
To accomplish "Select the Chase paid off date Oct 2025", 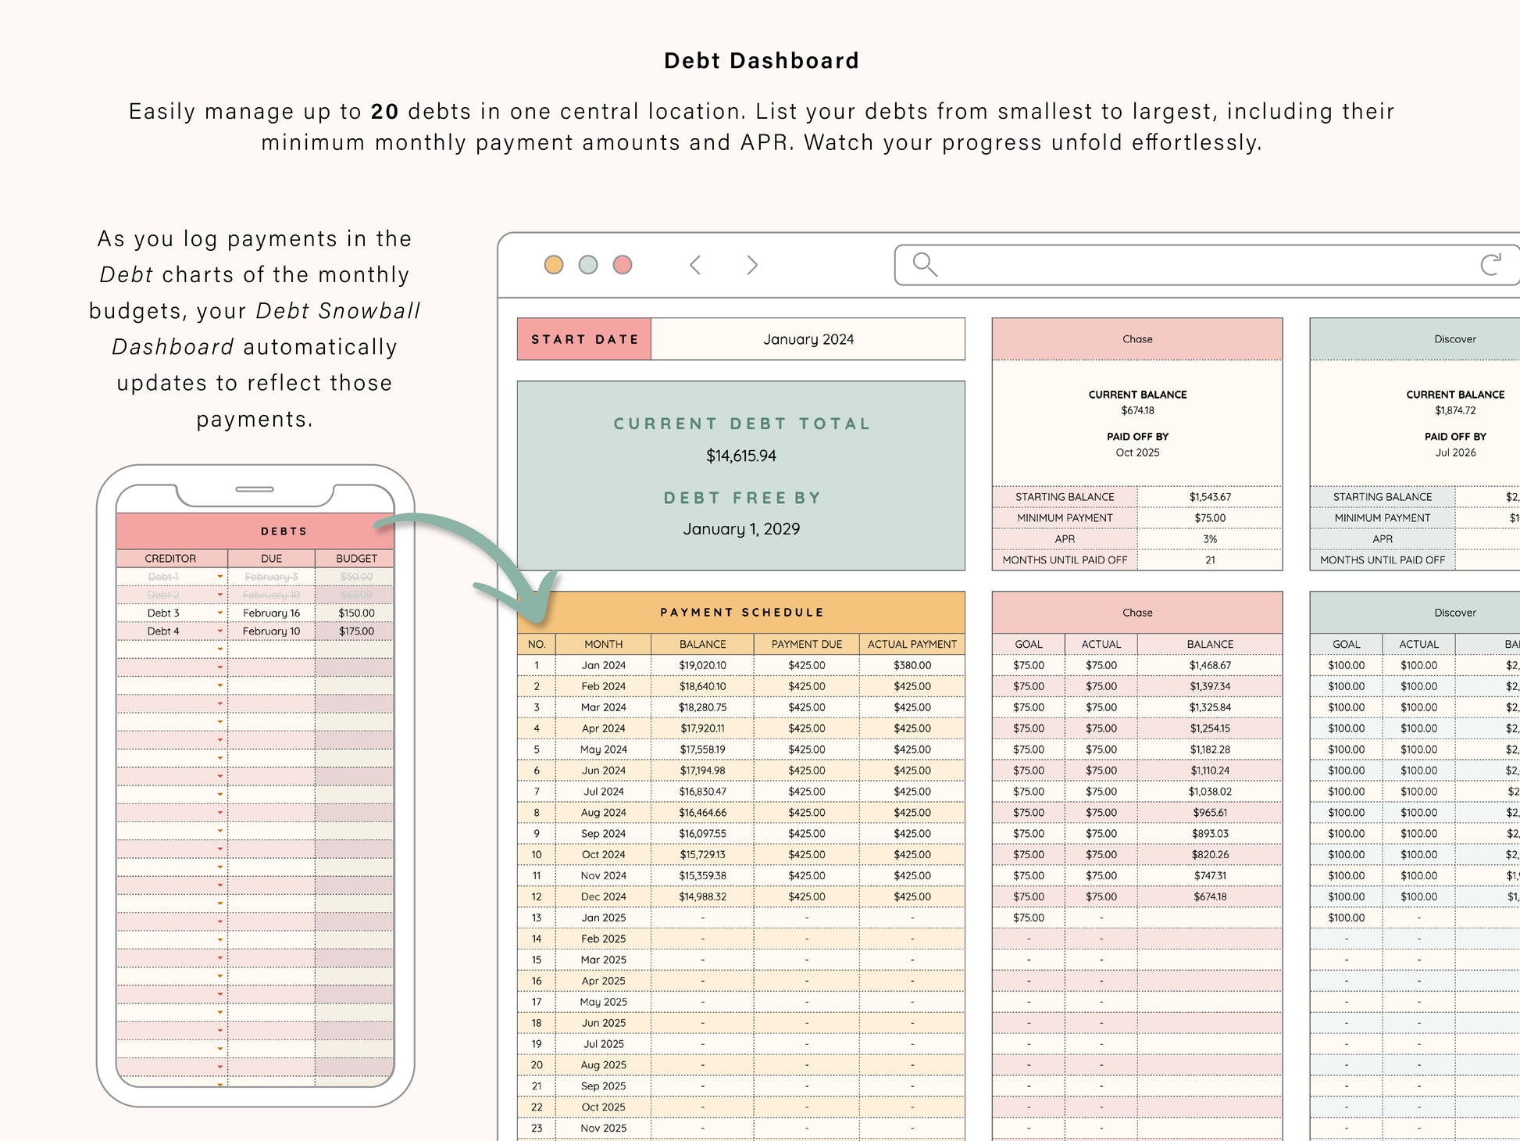I will click(x=1137, y=452).
